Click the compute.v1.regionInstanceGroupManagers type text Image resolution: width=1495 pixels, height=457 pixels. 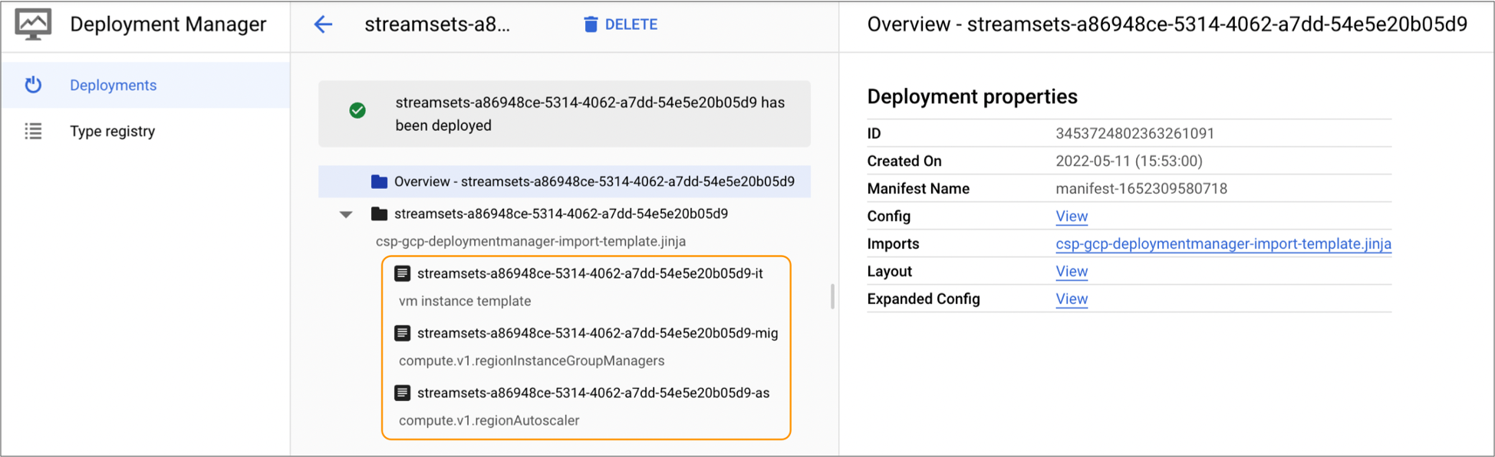[x=532, y=361]
